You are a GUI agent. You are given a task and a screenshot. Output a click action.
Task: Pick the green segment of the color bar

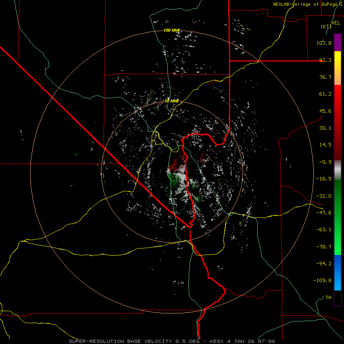(338, 217)
